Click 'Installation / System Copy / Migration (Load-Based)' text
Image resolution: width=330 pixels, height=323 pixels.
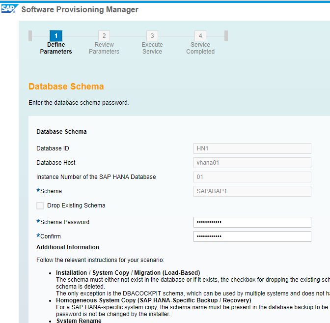128,273
